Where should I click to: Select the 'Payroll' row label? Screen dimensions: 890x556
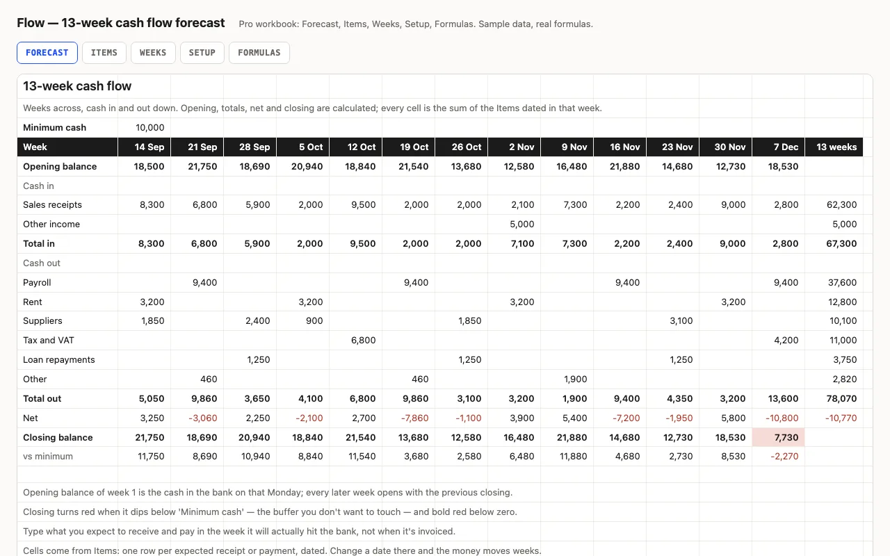[x=67, y=283]
